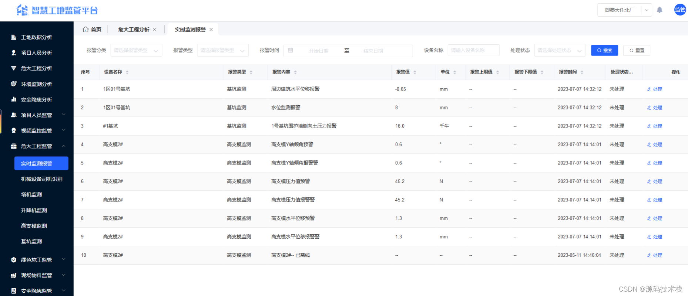This screenshot has width=688, height=296.
Task: Sort by 报警类型 column arrows
Action: pyautogui.click(x=251, y=72)
